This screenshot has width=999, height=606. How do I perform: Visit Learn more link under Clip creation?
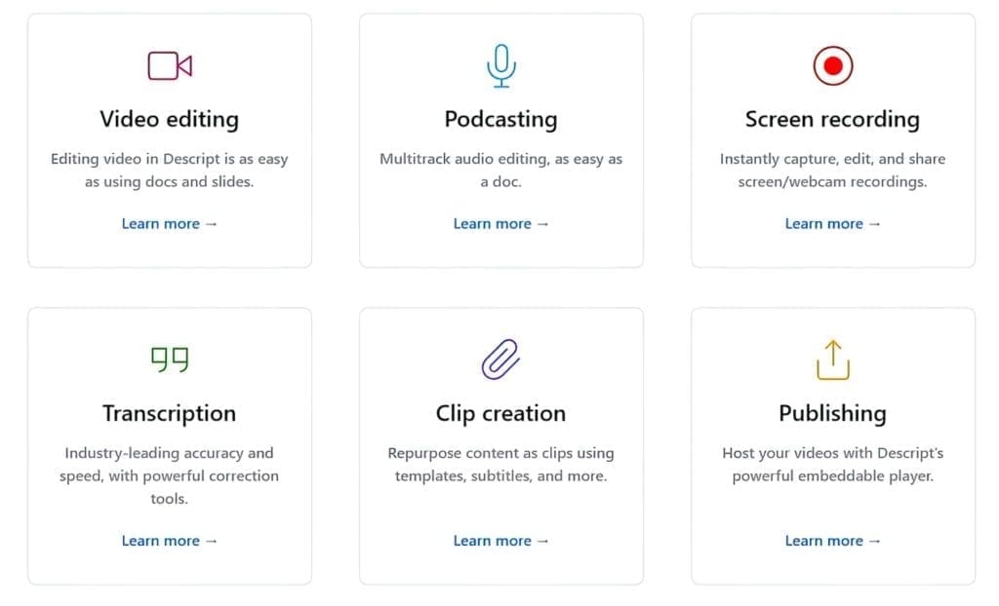coord(500,541)
